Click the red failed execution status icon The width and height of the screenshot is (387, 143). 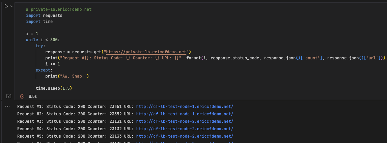tap(22, 96)
